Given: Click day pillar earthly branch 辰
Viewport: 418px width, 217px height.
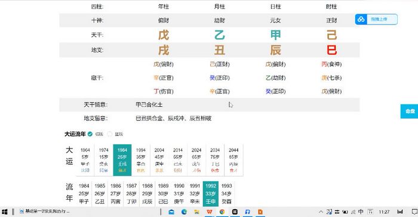Looking at the screenshot, I should pos(276,50).
